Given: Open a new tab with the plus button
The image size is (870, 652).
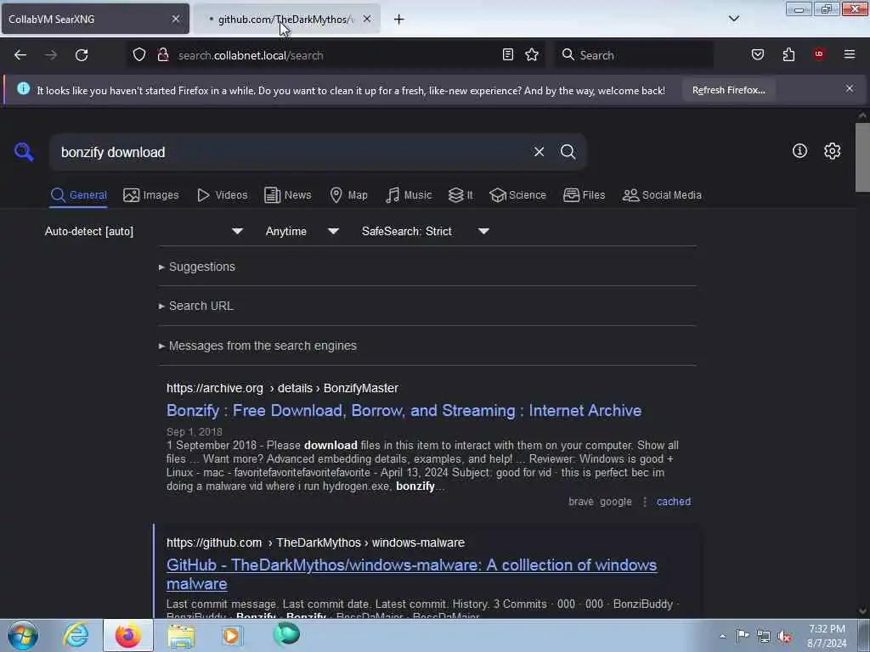Looking at the screenshot, I should point(399,20).
